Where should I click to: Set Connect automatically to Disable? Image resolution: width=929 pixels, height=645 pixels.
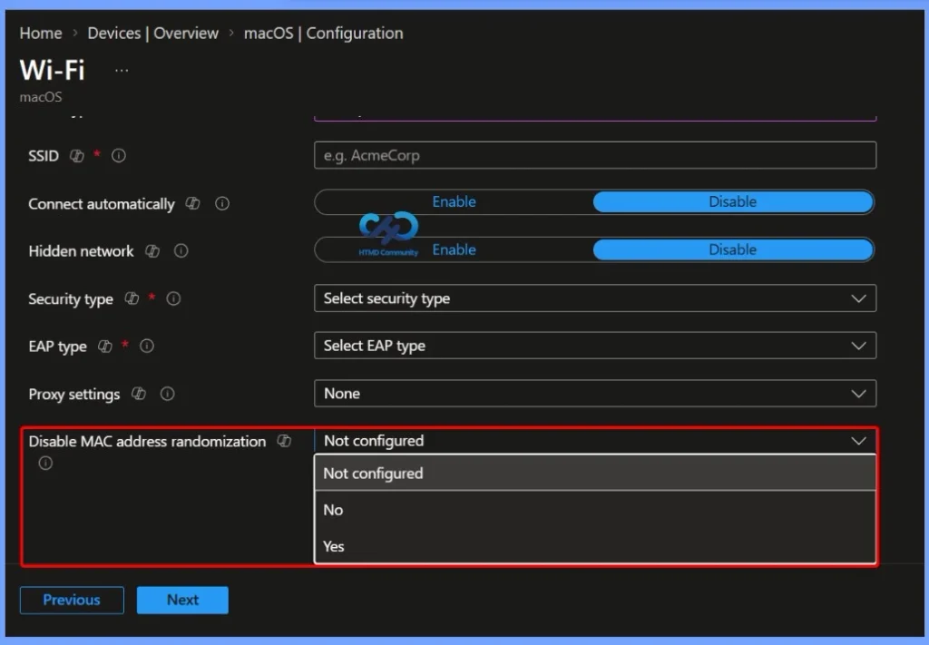click(x=733, y=202)
